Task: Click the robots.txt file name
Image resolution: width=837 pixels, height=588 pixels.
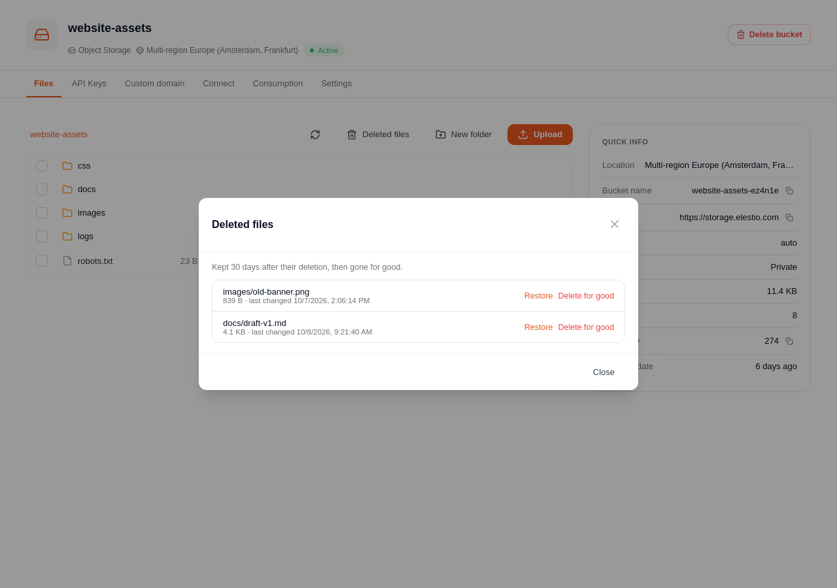Action: tap(95, 261)
